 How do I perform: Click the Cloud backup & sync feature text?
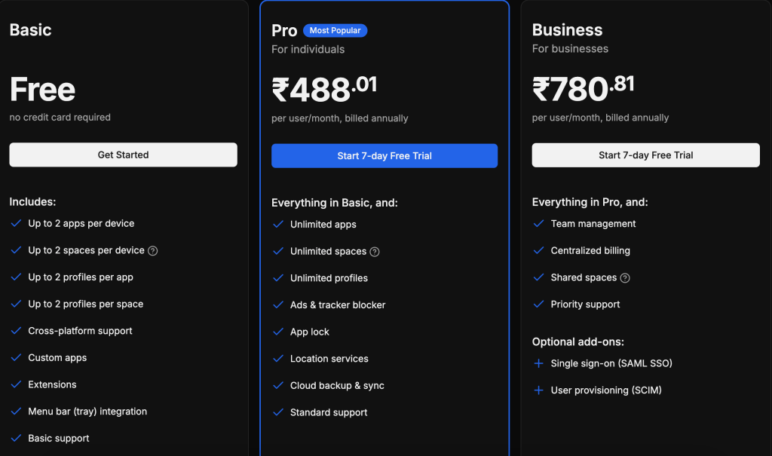(337, 386)
